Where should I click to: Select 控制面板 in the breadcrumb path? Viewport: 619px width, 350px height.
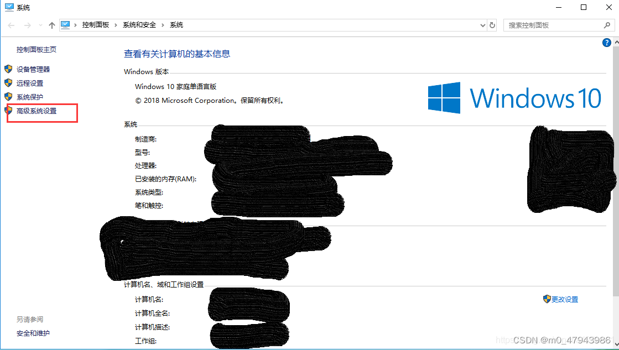(96, 25)
